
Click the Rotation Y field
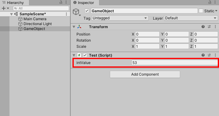pos(177,40)
